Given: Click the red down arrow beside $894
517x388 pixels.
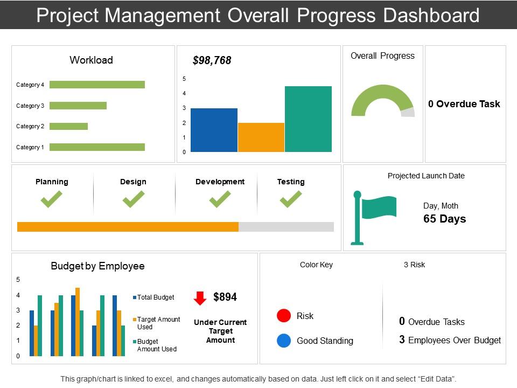Looking at the screenshot, I should (x=200, y=298).
